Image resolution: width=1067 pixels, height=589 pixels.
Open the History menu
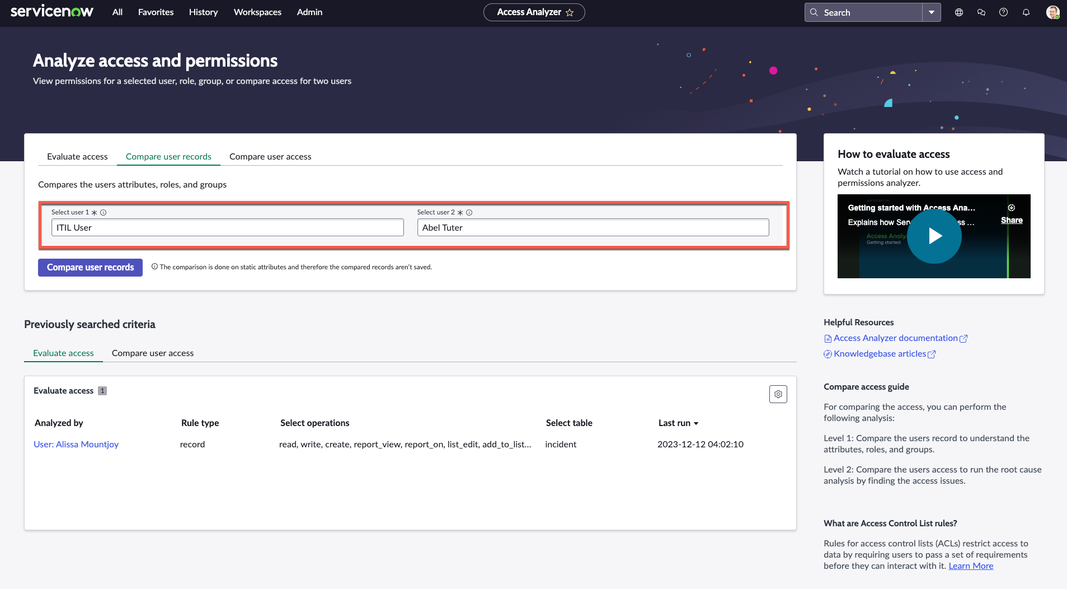pos(203,12)
